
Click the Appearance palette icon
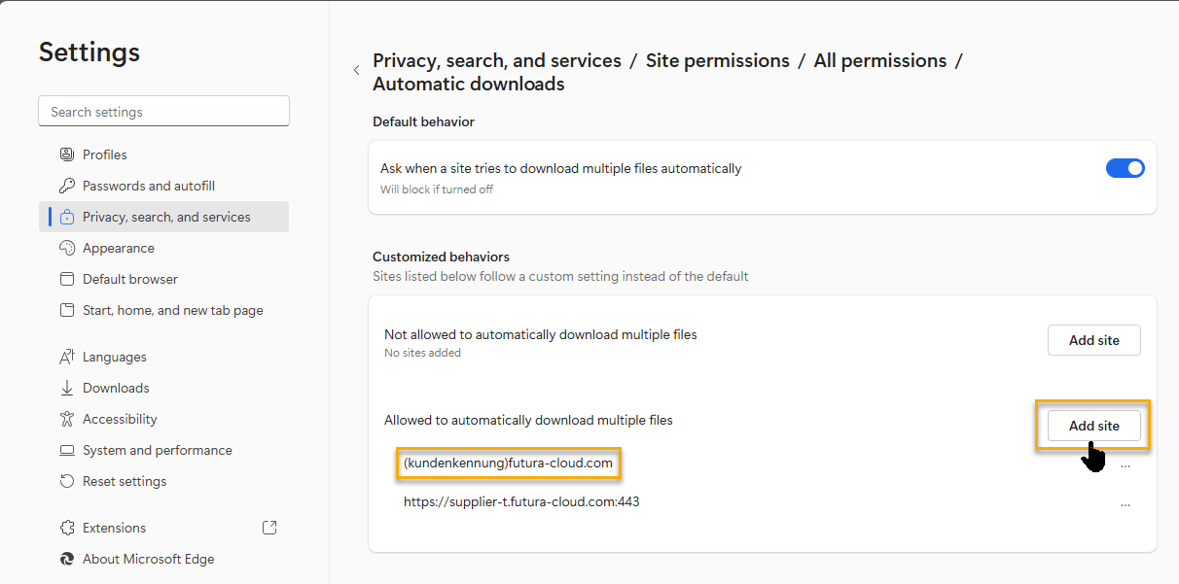point(67,248)
